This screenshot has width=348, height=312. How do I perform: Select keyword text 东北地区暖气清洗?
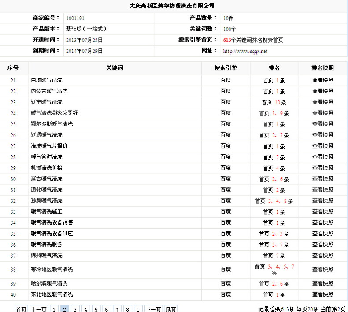52,294
